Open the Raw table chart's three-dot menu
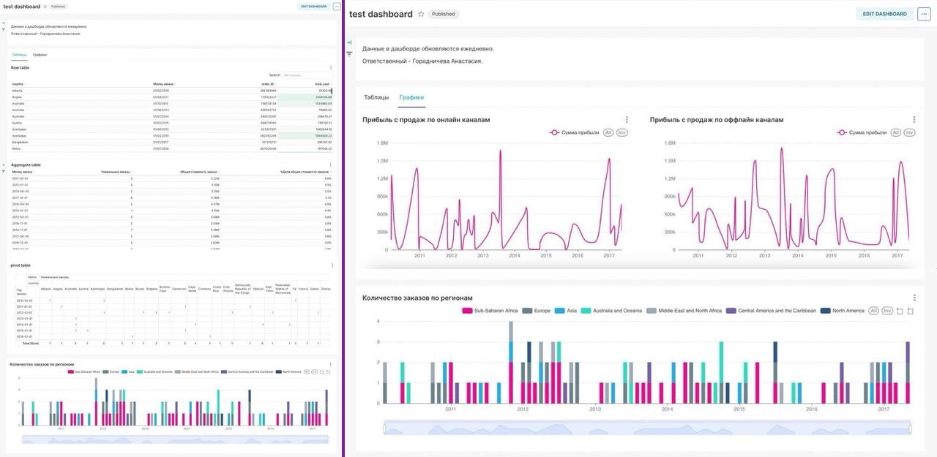The height and width of the screenshot is (457, 937). [x=331, y=67]
